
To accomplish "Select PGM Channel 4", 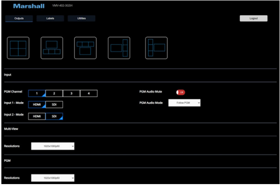I will tap(89, 93).
